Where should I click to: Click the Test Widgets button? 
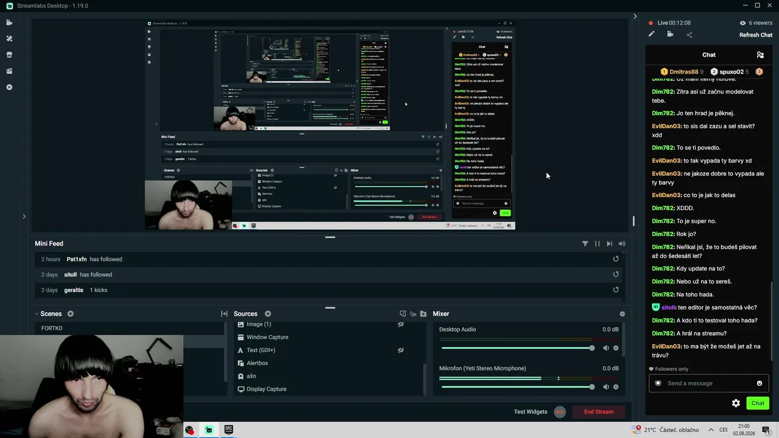pos(531,412)
